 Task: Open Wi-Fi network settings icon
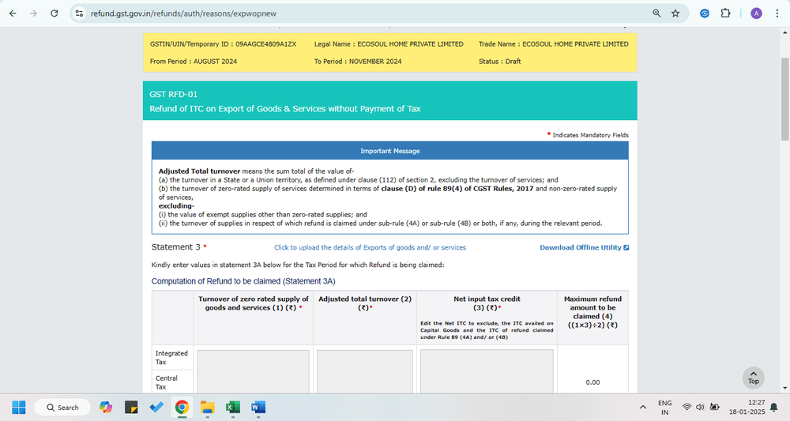pyautogui.click(x=687, y=407)
